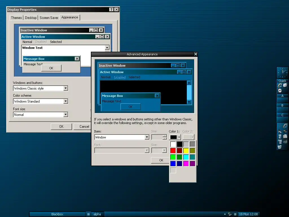Select the teal swatch
Viewport: 289px width, 217px height.
[192, 157]
